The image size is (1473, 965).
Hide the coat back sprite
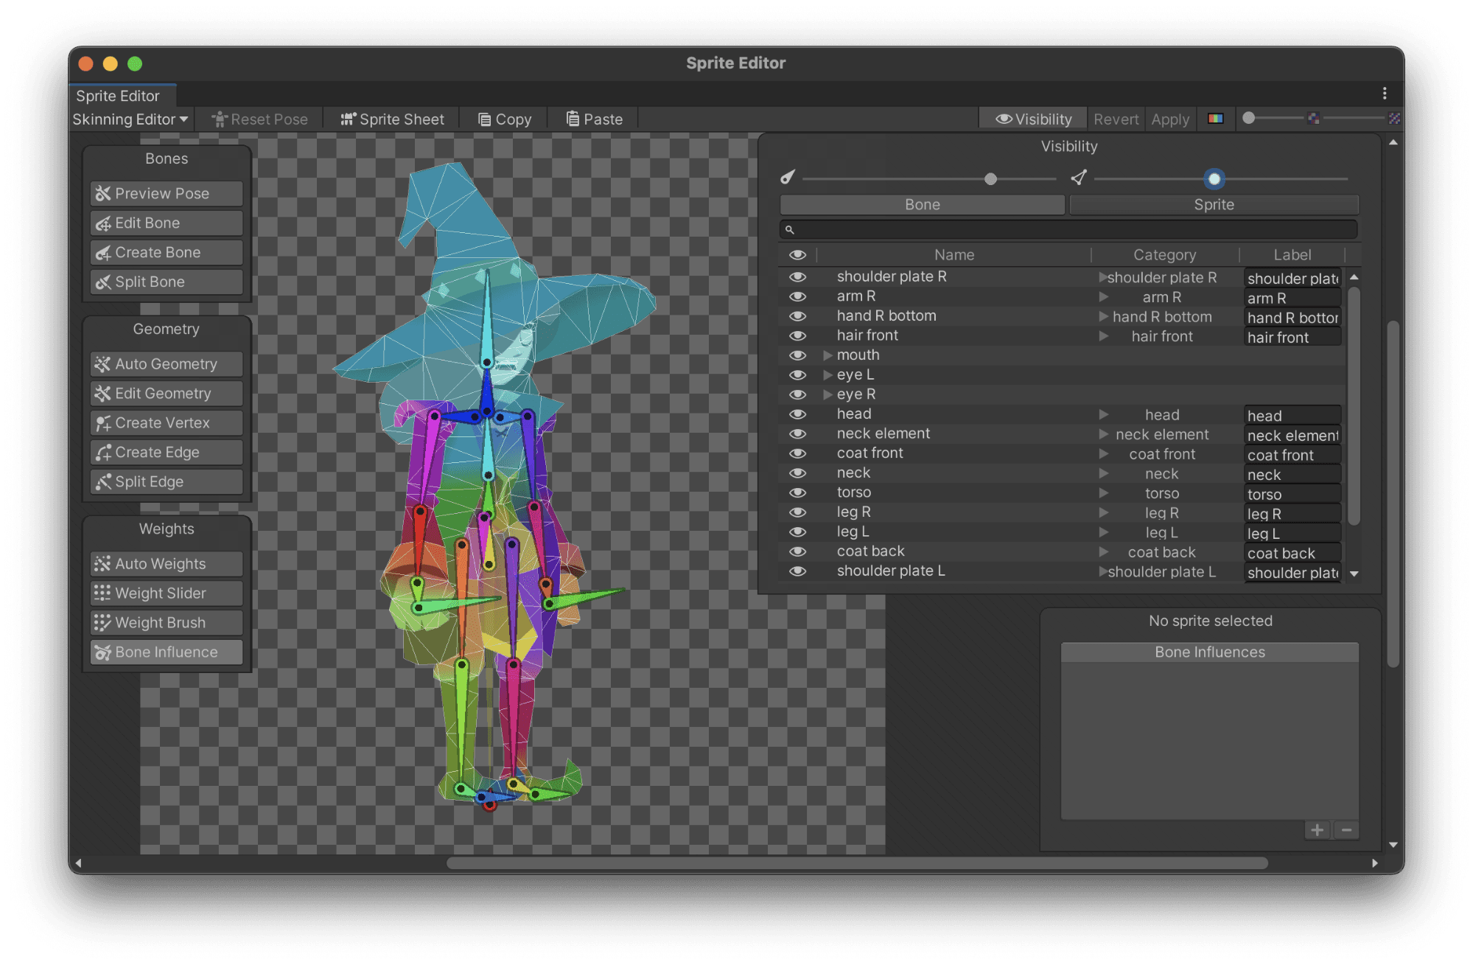tap(797, 551)
